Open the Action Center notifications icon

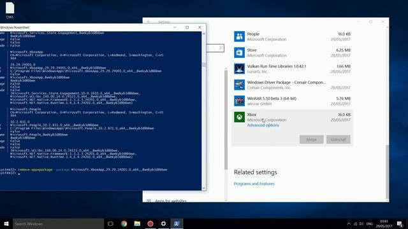tap(400, 223)
